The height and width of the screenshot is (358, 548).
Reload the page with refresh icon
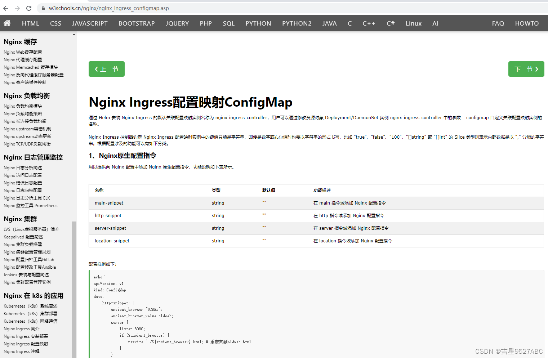coord(29,8)
